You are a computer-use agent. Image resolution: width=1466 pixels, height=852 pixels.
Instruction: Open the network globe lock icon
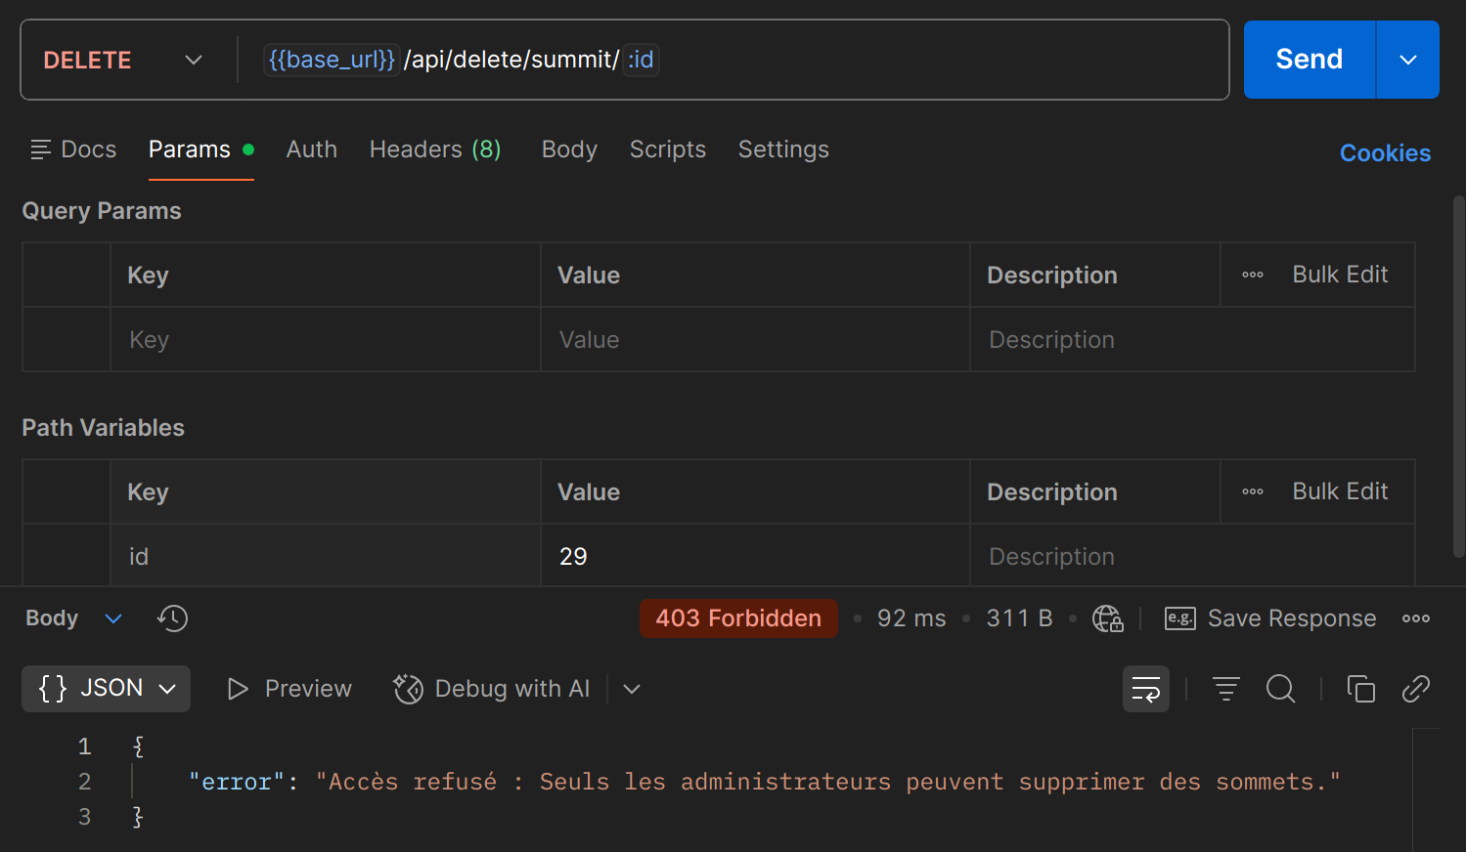(1107, 618)
